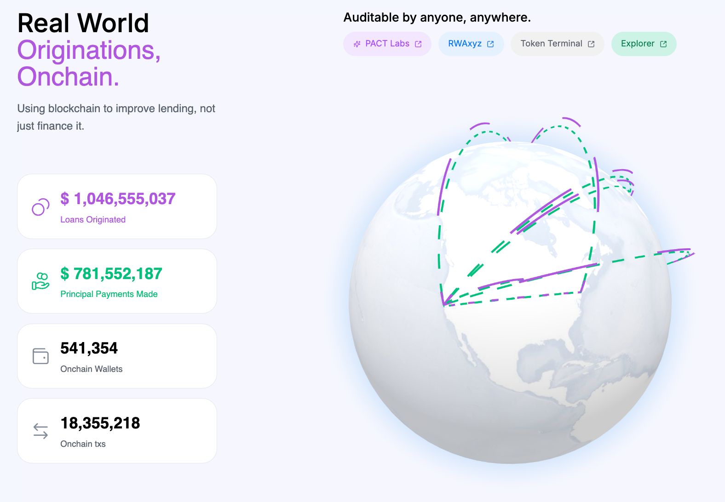The height and width of the screenshot is (502, 725).
Task: Click the Principal Payments Made label
Action: coord(109,294)
